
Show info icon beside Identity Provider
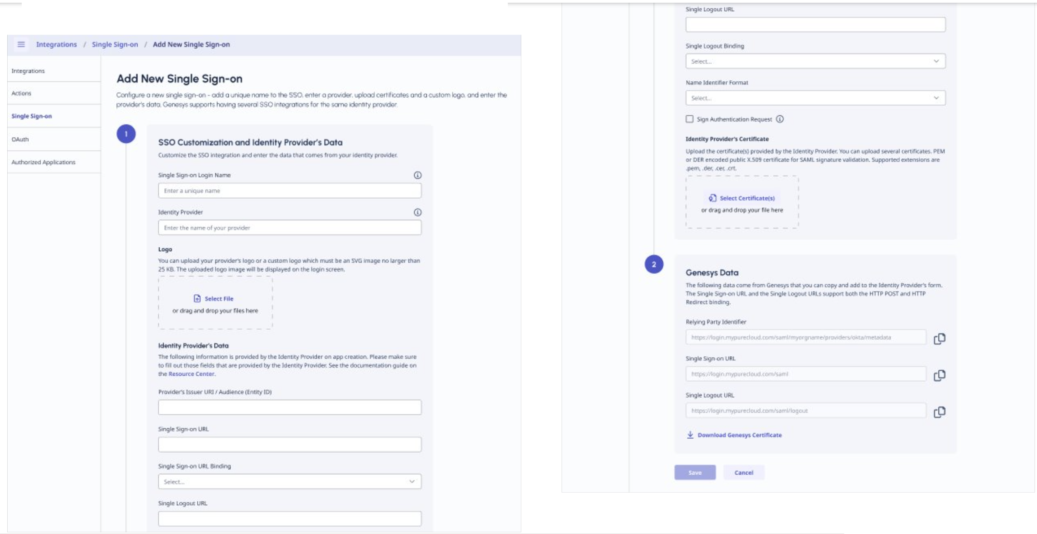pos(417,212)
